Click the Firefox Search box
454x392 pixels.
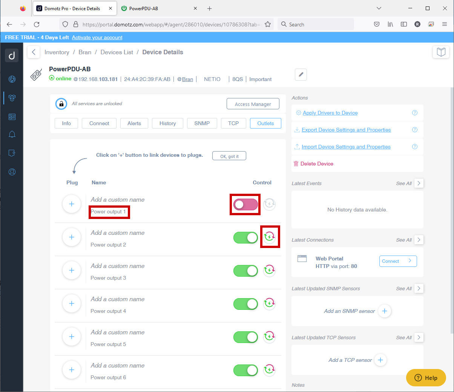316,24
